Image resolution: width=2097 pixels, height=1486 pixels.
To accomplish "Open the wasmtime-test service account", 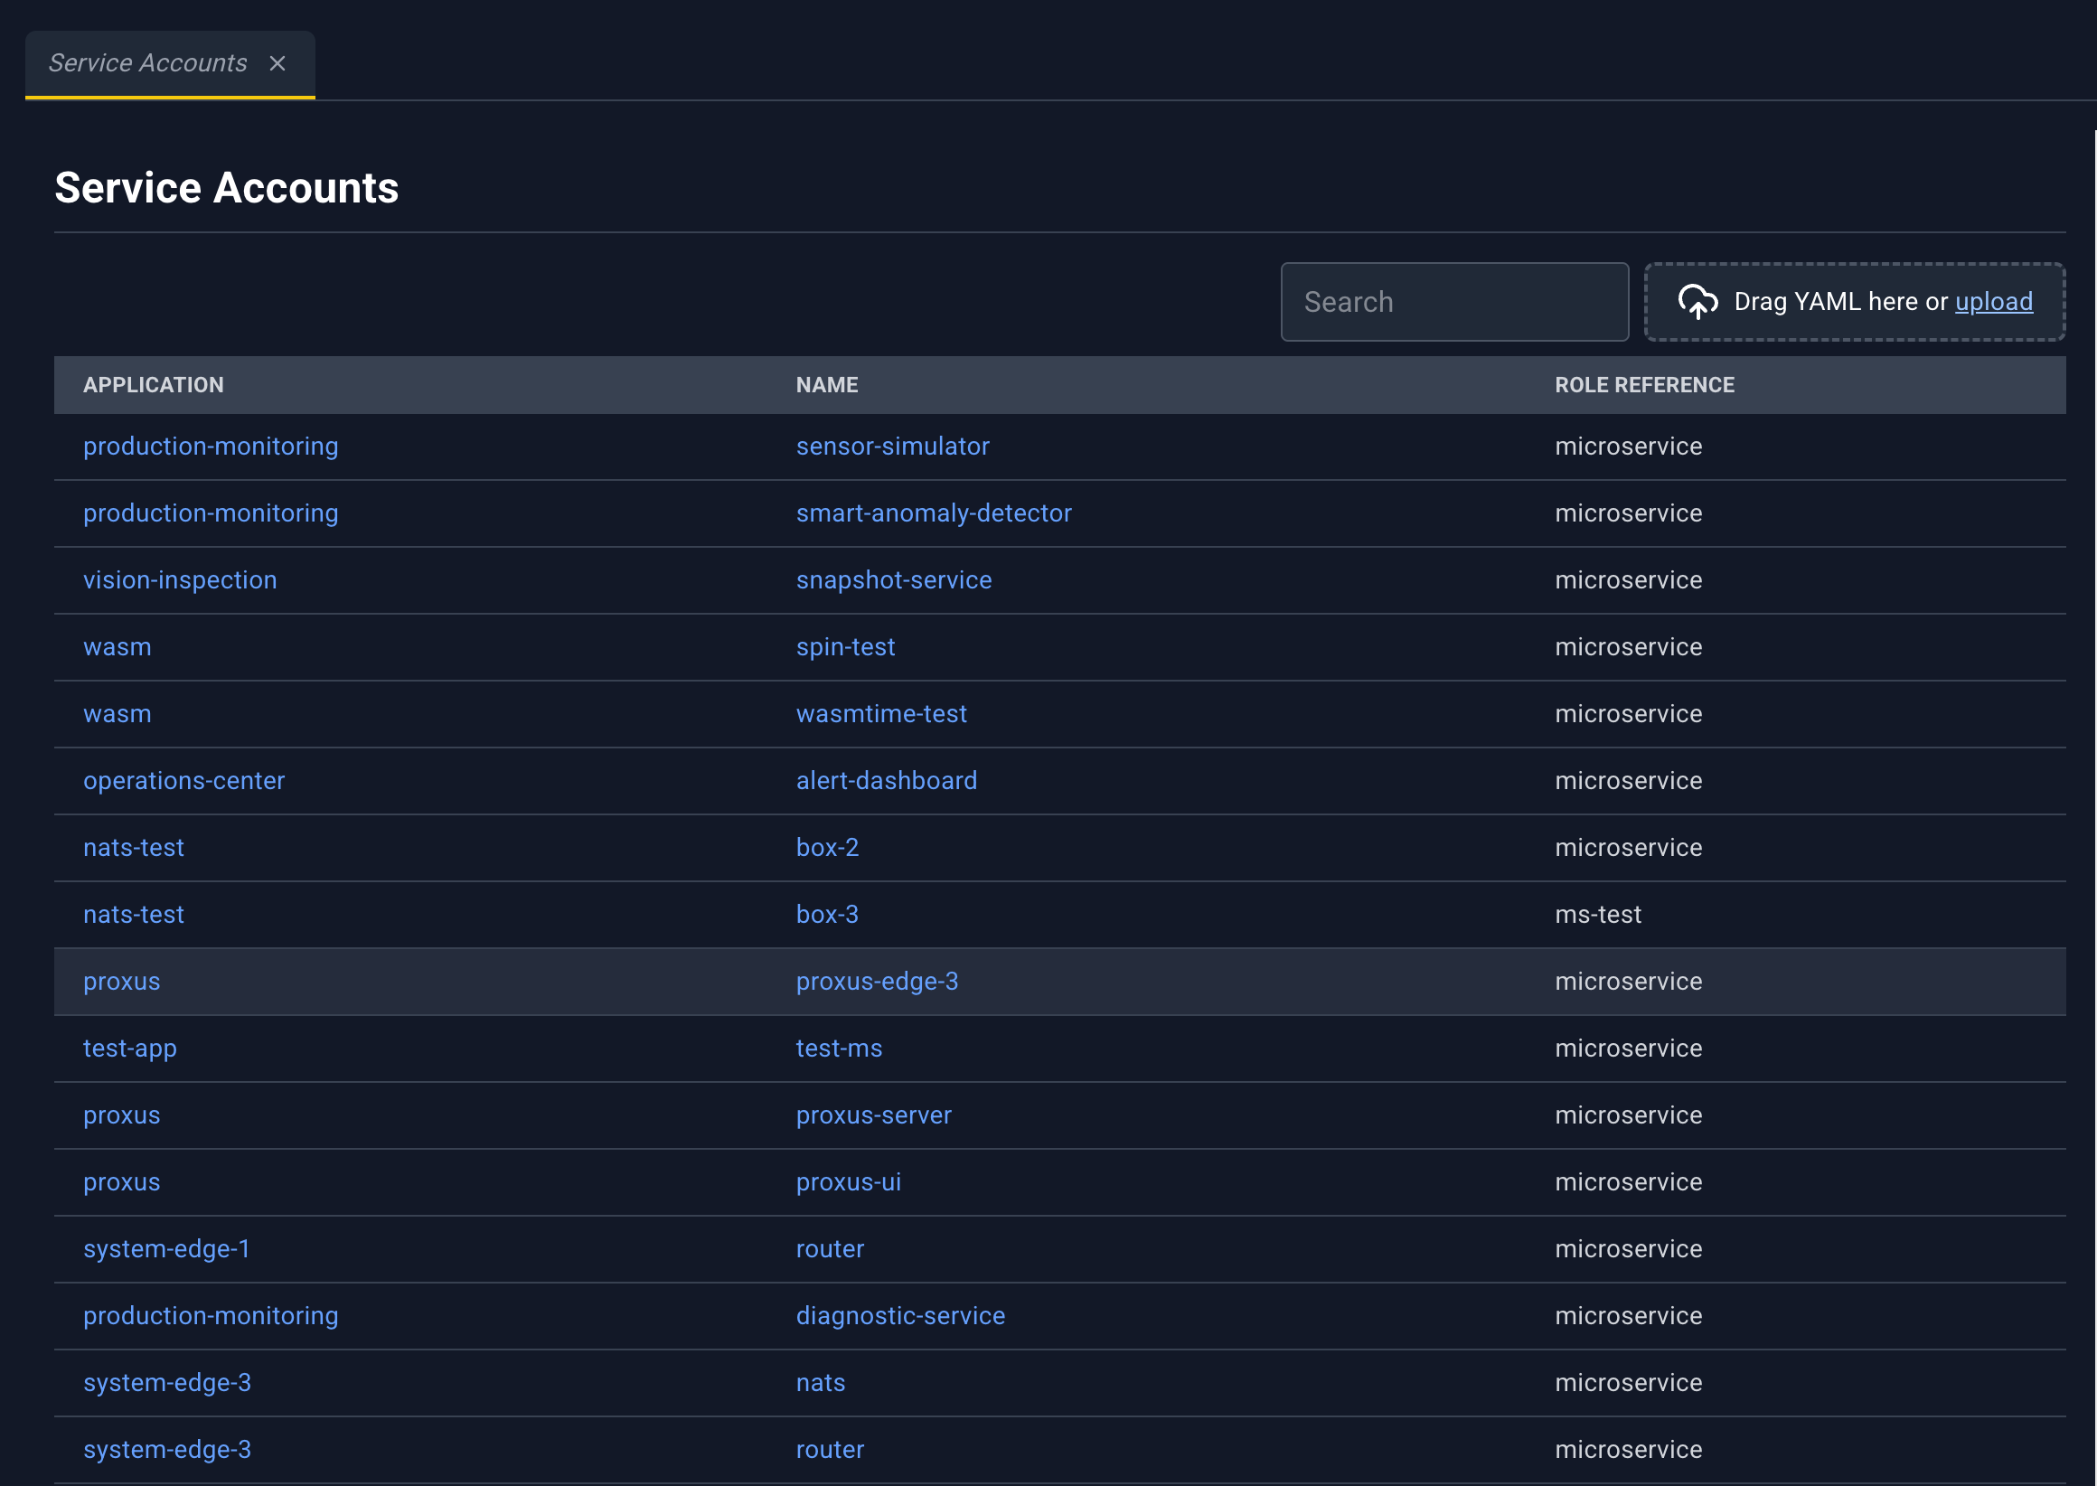I will [x=880, y=714].
